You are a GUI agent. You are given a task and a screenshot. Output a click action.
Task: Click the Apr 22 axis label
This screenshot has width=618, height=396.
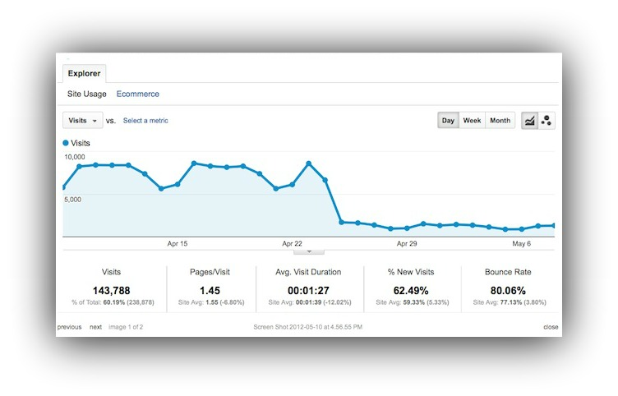pos(292,243)
